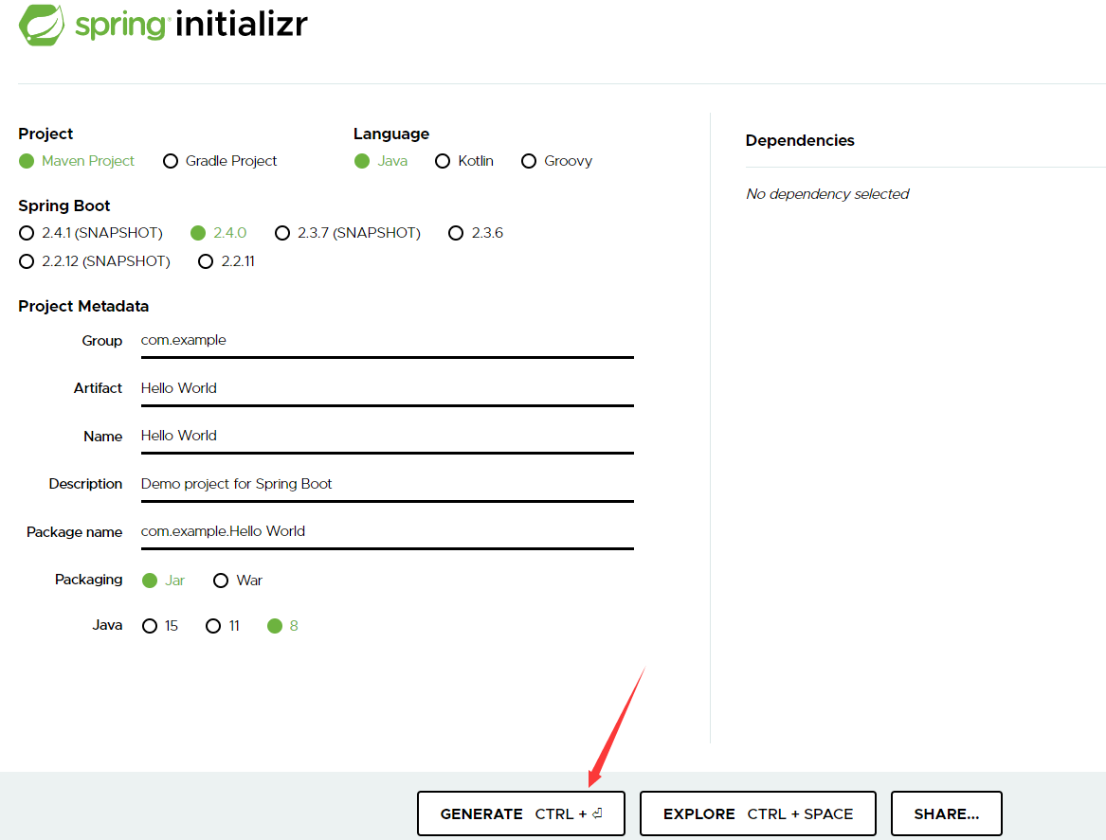The width and height of the screenshot is (1106, 840).
Task: Pick Java version 8
Action: click(282, 626)
